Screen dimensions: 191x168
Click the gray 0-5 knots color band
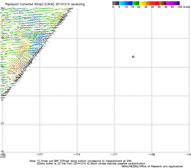pyautogui.click(x=116, y=3)
